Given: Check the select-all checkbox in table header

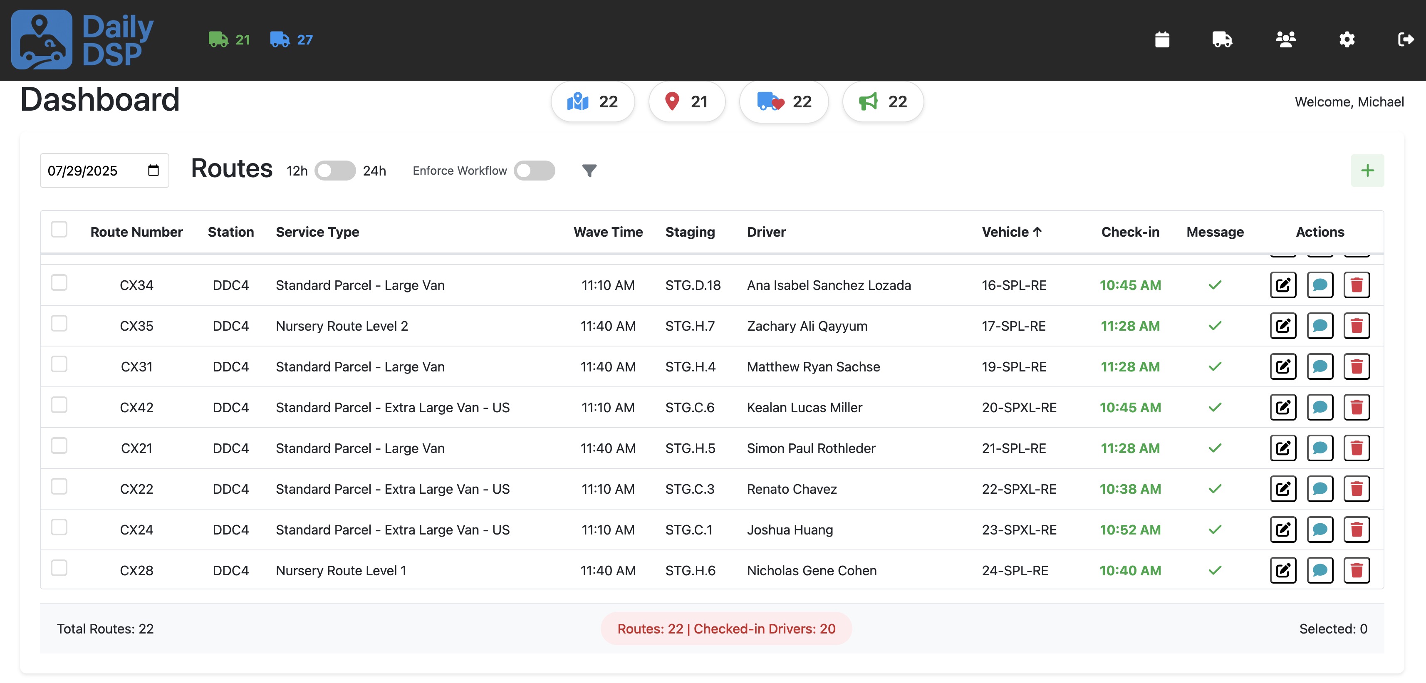Looking at the screenshot, I should pyautogui.click(x=59, y=229).
